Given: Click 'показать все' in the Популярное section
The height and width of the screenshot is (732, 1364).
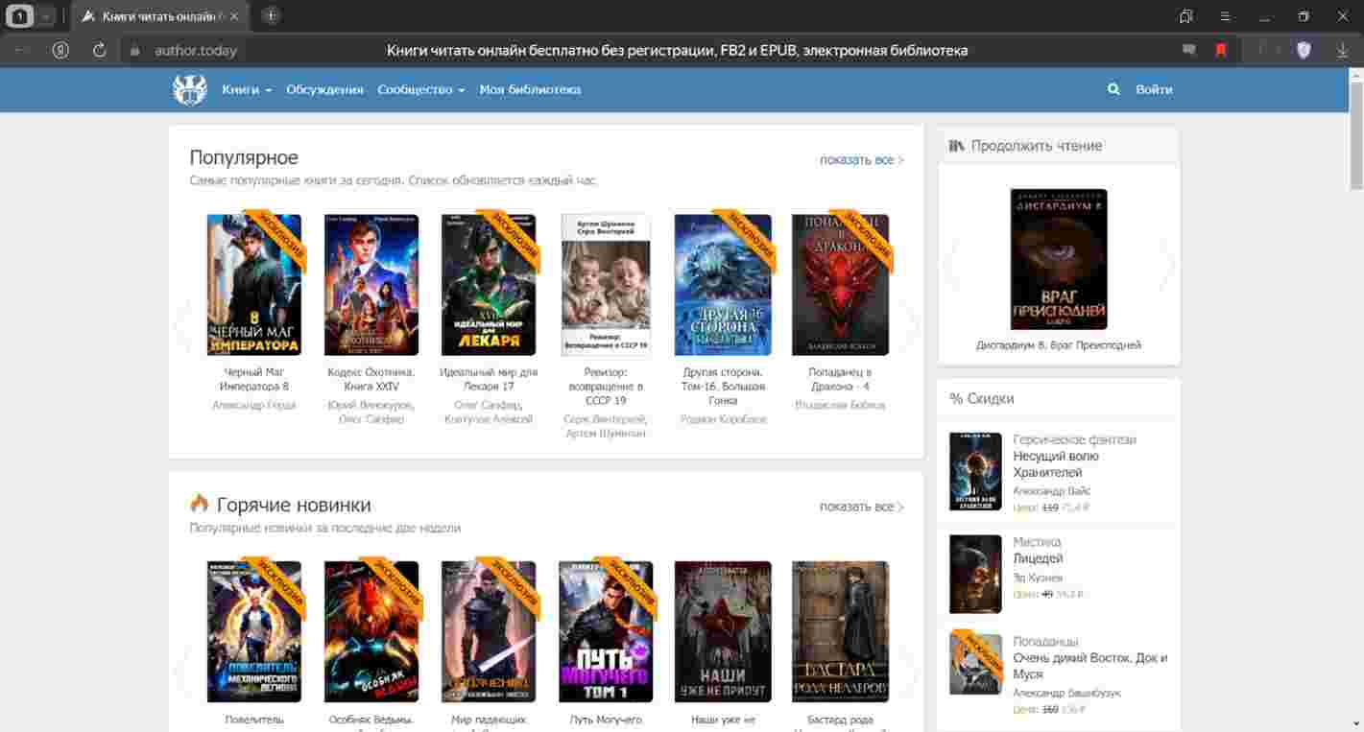Looking at the screenshot, I should coord(861,160).
